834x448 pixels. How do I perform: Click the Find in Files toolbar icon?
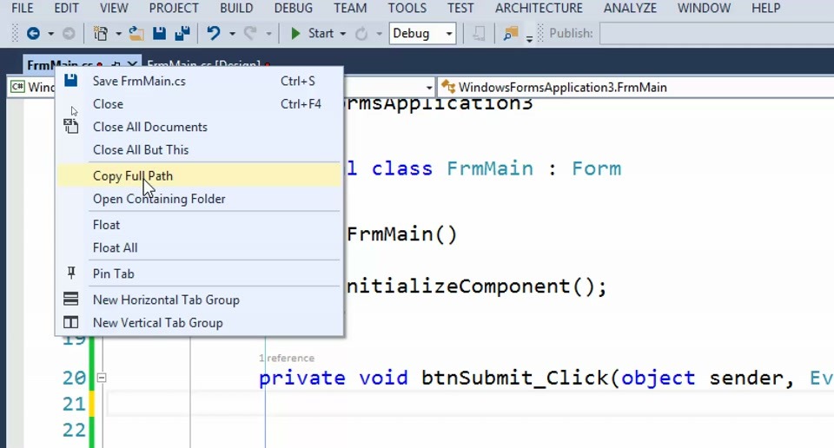[511, 34]
